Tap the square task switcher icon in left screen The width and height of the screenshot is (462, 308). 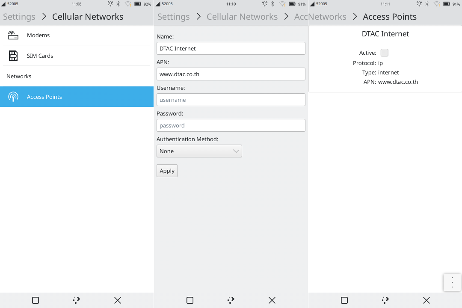[36, 300]
